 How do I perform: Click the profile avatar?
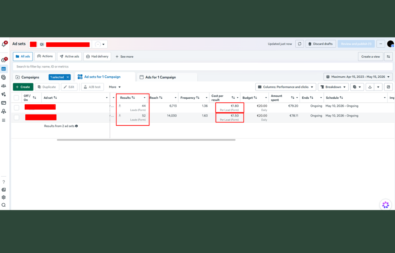pyautogui.click(x=390, y=44)
